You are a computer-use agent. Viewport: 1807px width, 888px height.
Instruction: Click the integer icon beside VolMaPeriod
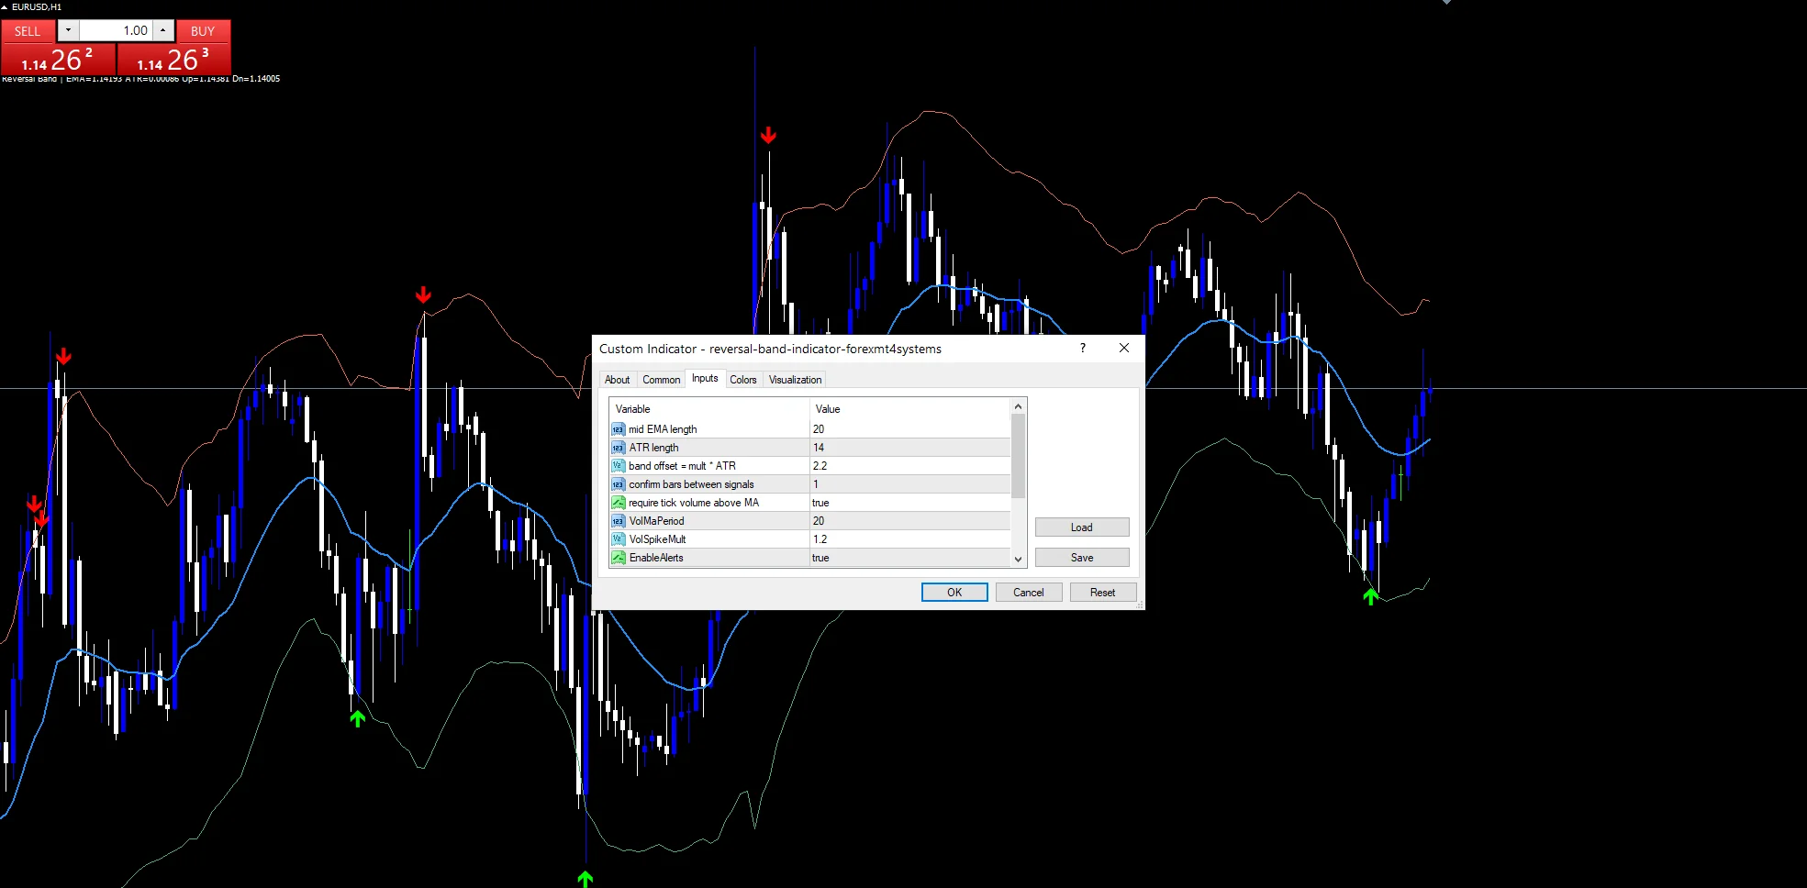619,521
